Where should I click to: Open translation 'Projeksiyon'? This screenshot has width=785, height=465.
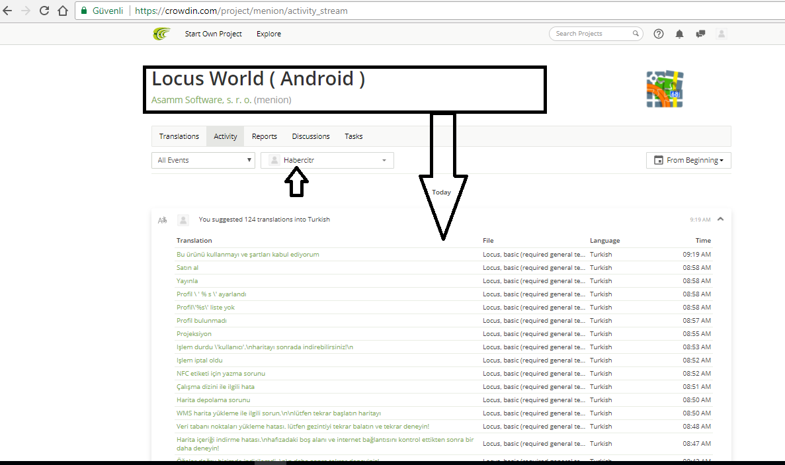[194, 334]
